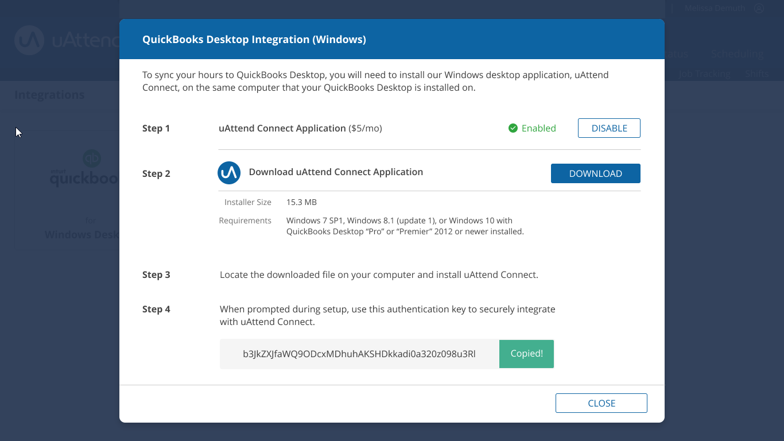Viewport: 784px width, 441px height.
Task: Click the Step 4 label
Action: (x=156, y=309)
